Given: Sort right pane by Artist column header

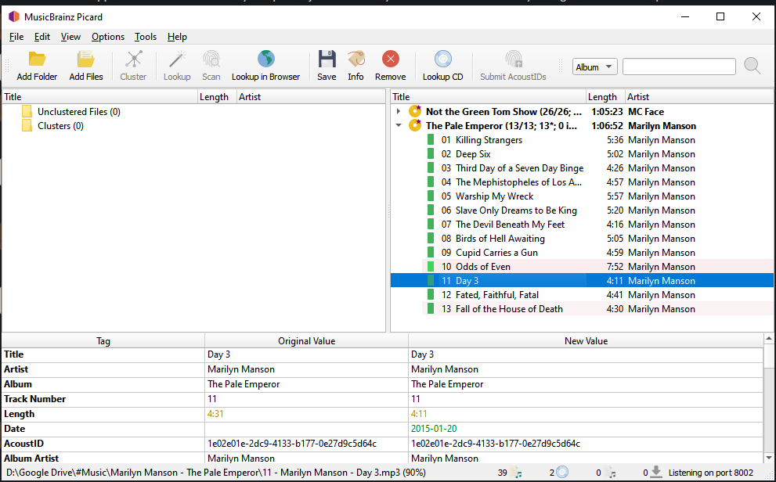Looking at the screenshot, I should [x=699, y=97].
